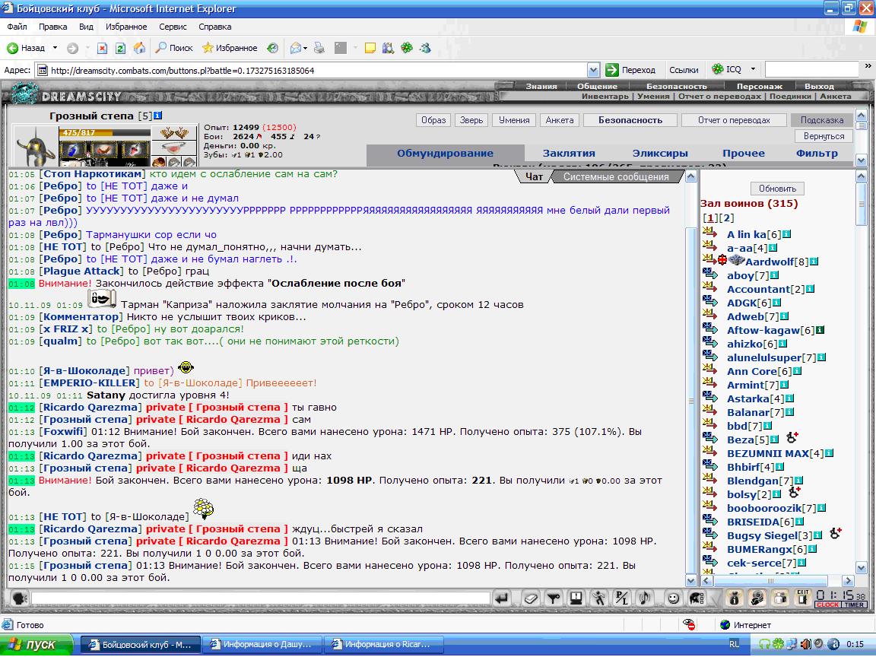
Task: Click the private message arrow beside Accountant[2]
Action: point(709,287)
